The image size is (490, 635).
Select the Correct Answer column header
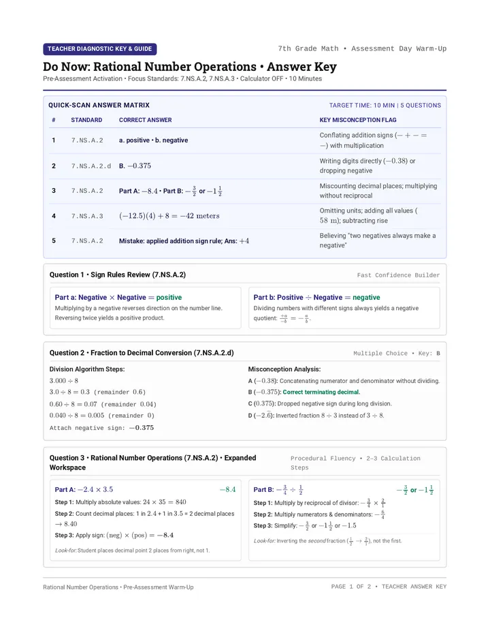click(145, 120)
